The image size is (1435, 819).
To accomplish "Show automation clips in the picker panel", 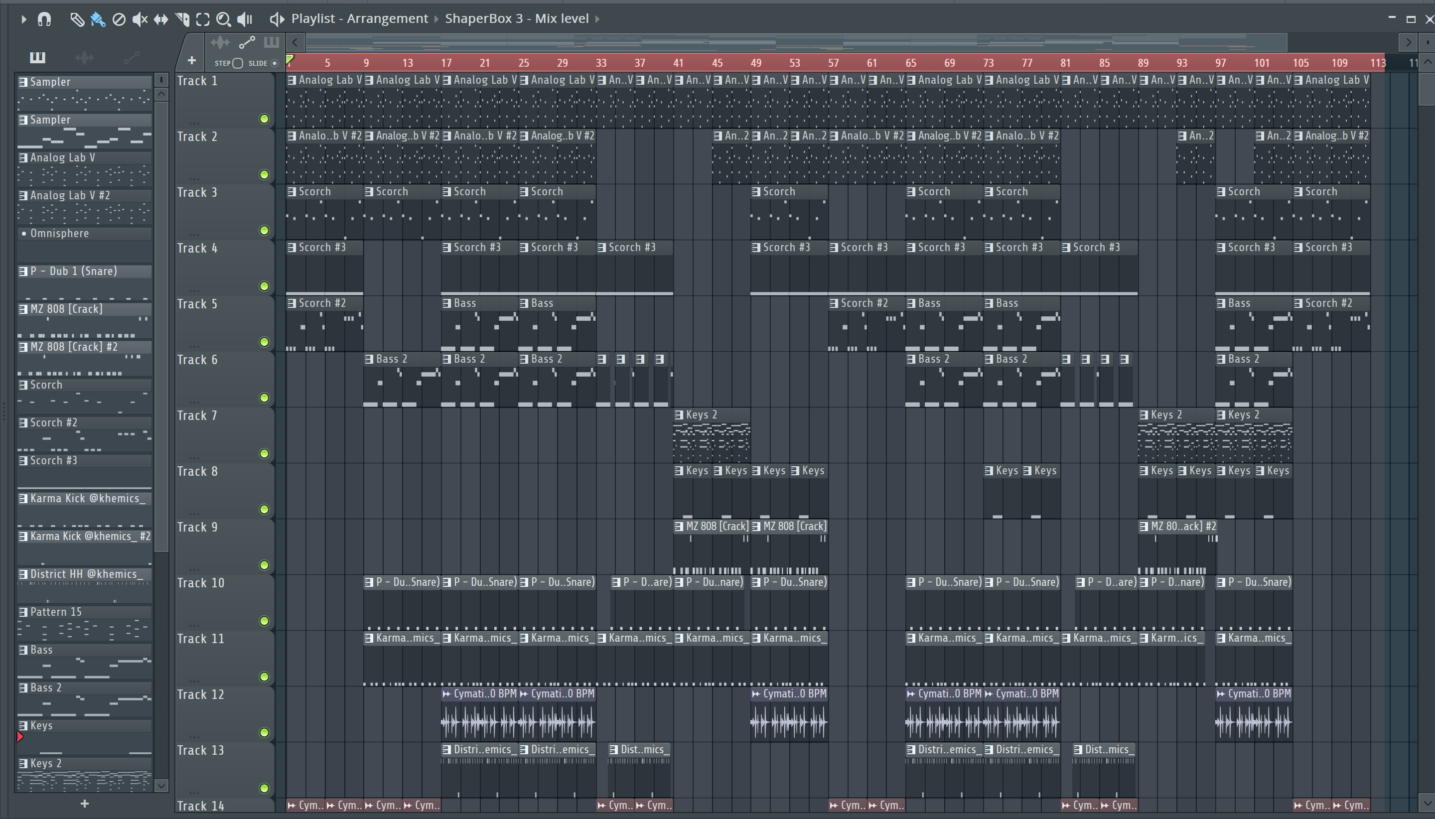I will 132,57.
